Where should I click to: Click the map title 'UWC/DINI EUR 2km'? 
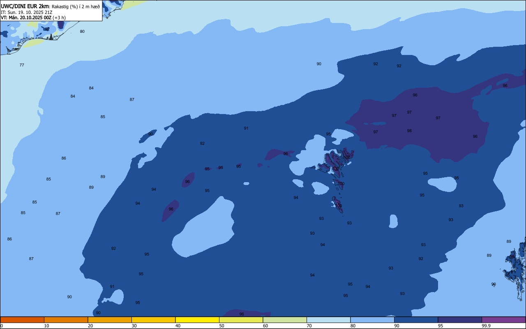pos(25,6)
